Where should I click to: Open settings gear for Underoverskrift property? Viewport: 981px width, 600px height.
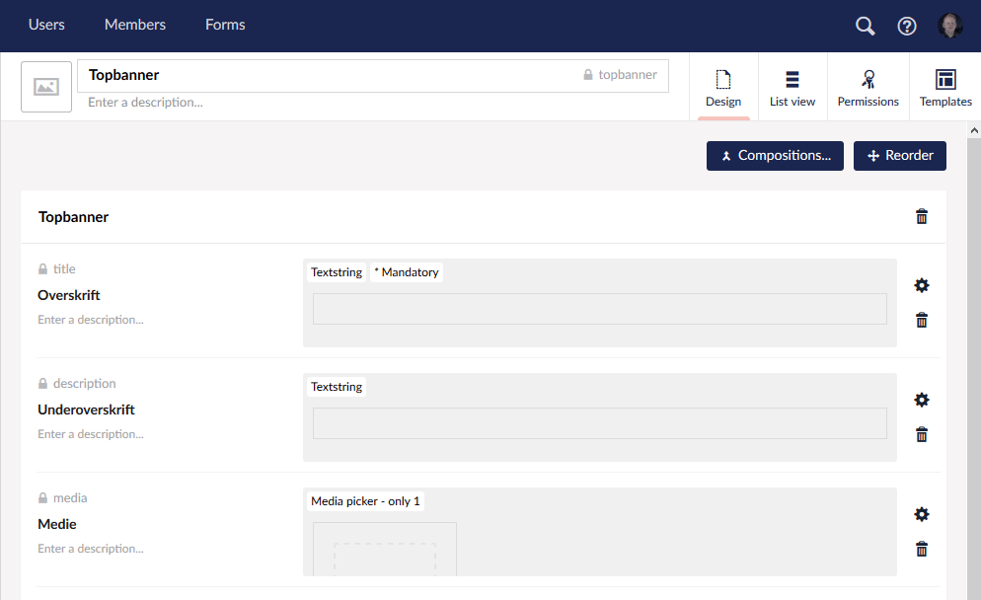coord(922,400)
